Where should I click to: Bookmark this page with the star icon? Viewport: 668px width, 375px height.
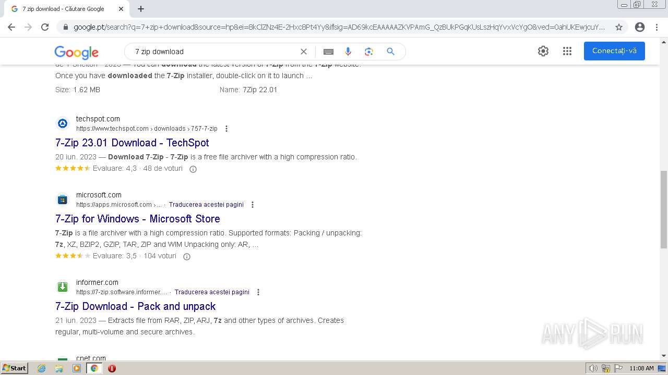point(619,27)
